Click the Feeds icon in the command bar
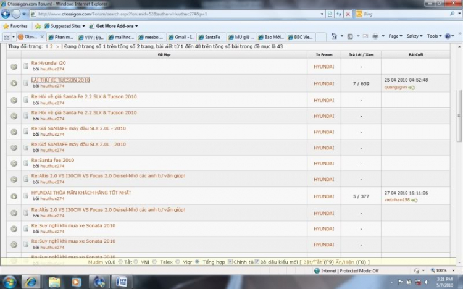This screenshot has height=289, width=463. [x=350, y=36]
